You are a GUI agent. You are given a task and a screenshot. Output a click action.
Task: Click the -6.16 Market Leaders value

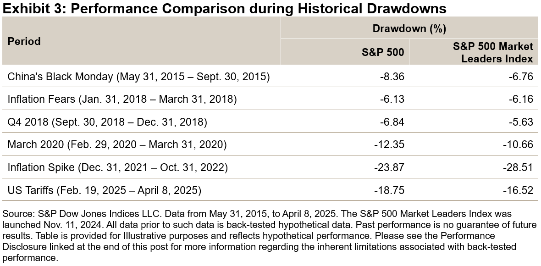pyautogui.click(x=521, y=99)
